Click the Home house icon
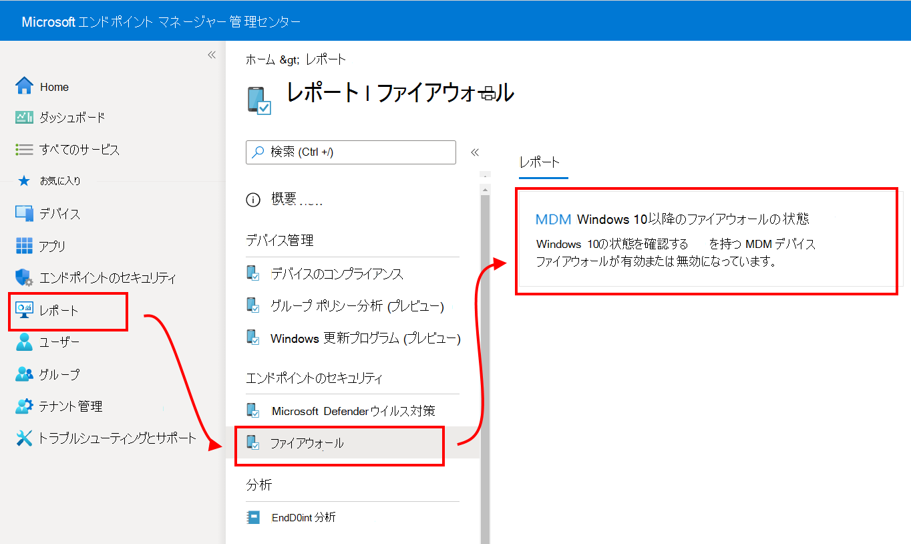 tap(24, 86)
